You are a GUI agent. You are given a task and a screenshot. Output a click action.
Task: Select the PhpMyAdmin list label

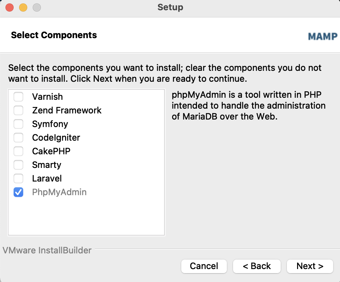click(x=59, y=192)
